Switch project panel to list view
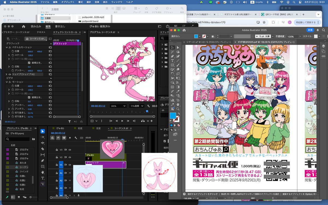This screenshot has width=328, height=205. pyautogui.click(x=13, y=197)
